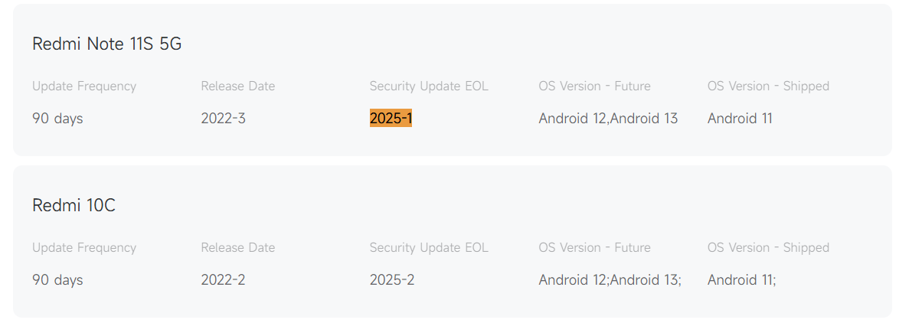Click "90 days" under Redmi 10C
The width and height of the screenshot is (899, 323).
(x=57, y=280)
